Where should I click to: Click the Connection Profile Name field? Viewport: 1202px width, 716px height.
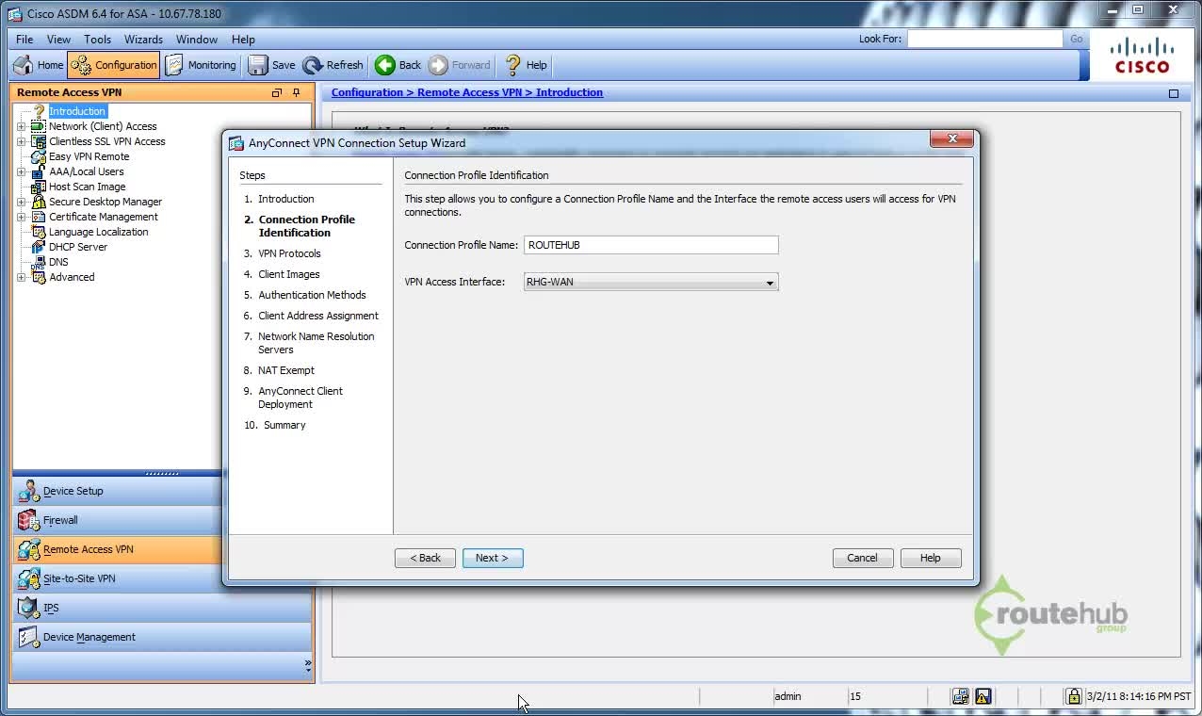[651, 245]
